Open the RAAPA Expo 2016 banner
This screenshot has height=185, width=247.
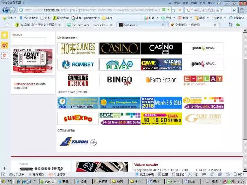(x=162, y=103)
